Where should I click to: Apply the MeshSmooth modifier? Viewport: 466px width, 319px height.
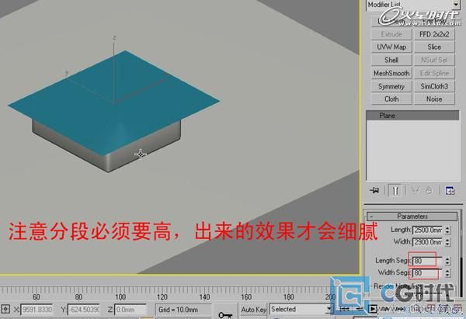click(x=391, y=73)
